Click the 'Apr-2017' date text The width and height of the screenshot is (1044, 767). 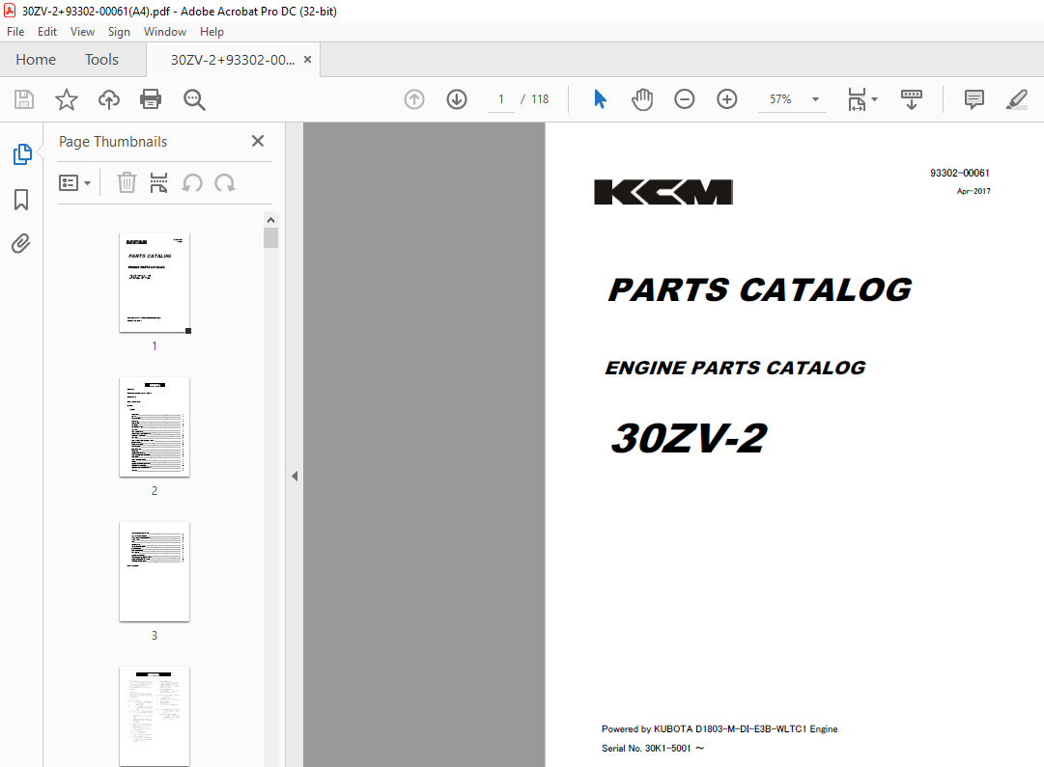coord(973,191)
